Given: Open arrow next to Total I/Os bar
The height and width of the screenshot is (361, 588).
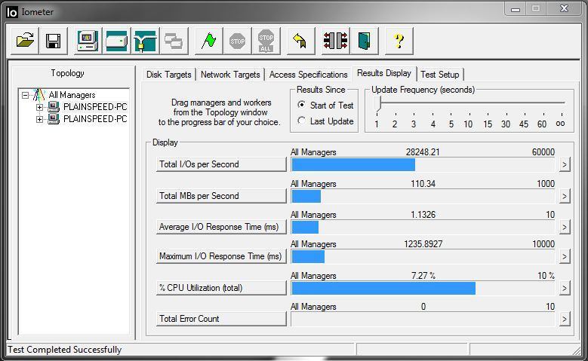Looking at the screenshot, I should click(x=565, y=164).
